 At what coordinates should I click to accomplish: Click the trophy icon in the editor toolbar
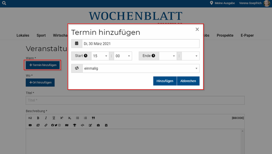click(75, 125)
